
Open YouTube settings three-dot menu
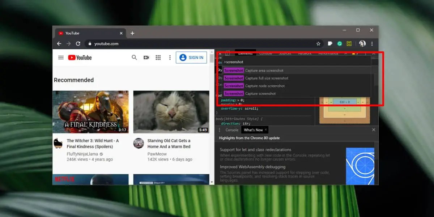(x=170, y=58)
